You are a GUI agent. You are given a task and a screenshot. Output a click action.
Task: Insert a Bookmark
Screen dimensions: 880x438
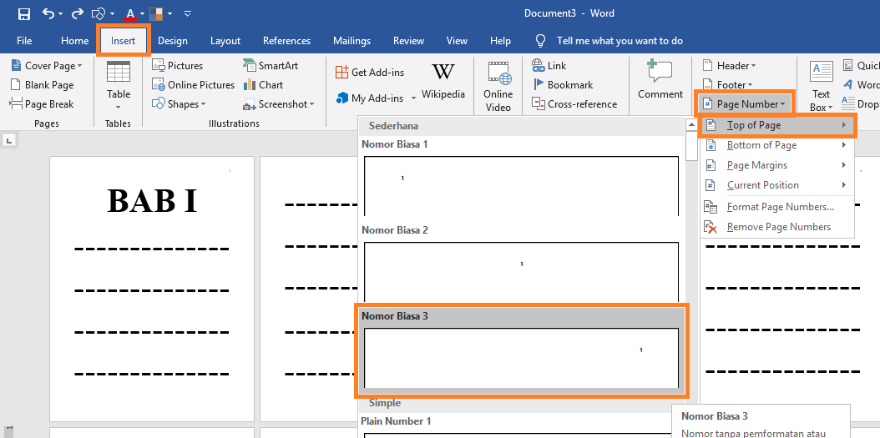pos(563,85)
